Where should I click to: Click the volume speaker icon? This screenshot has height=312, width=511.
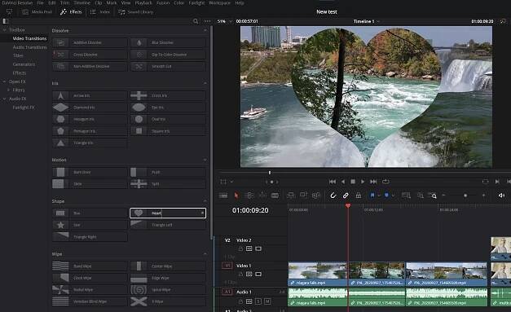pos(501,195)
